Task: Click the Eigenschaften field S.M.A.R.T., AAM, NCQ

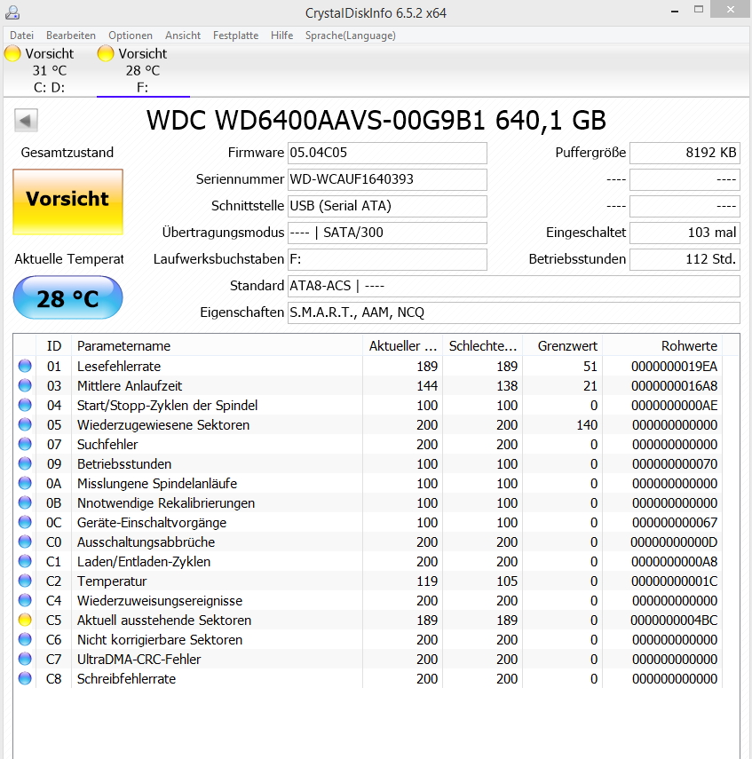Action: pyautogui.click(x=514, y=312)
